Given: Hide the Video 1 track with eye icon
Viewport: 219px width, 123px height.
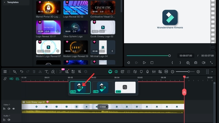Looking at the screenshot, I should (13, 109).
